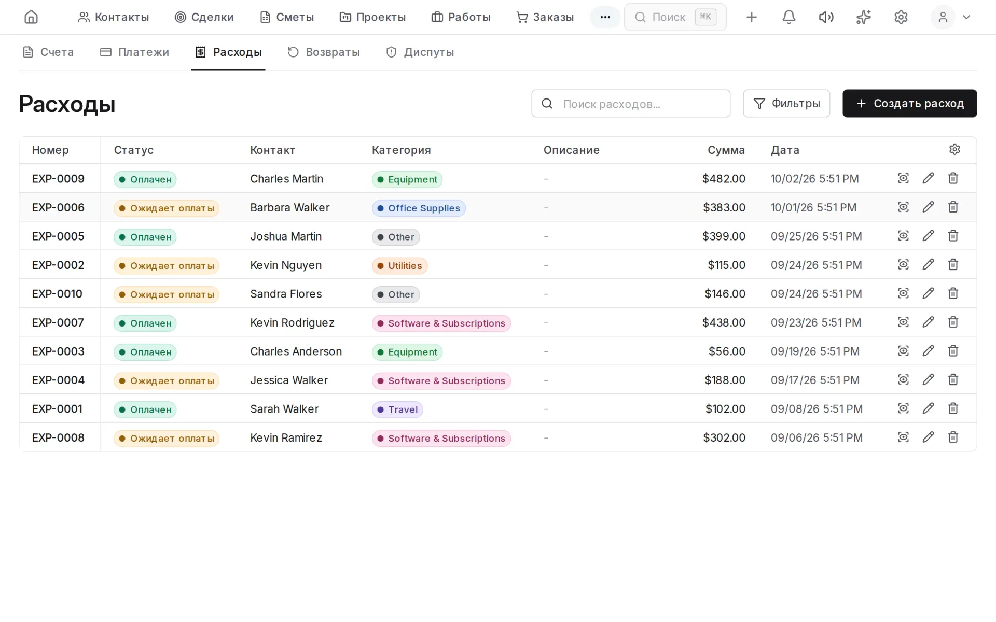The height and width of the screenshot is (622, 996).
Task: Switch to the Возвраты tab
Action: (324, 52)
